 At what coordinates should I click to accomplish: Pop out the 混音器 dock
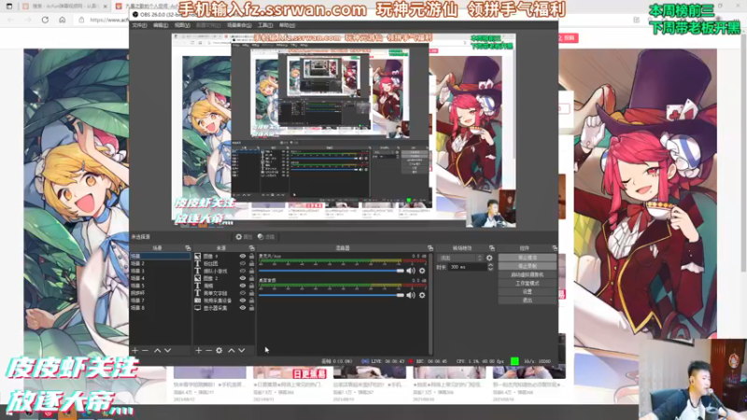tap(430, 248)
